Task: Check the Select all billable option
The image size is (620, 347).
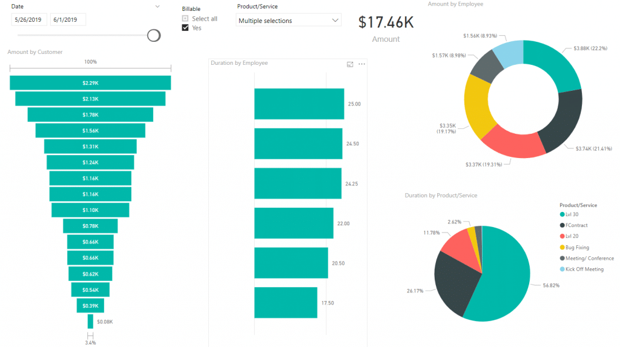Action: point(185,19)
